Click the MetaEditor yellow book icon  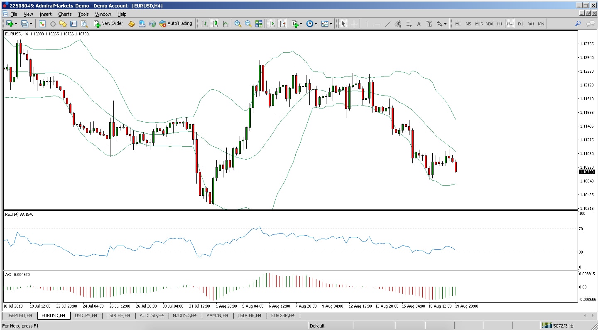[x=132, y=24]
